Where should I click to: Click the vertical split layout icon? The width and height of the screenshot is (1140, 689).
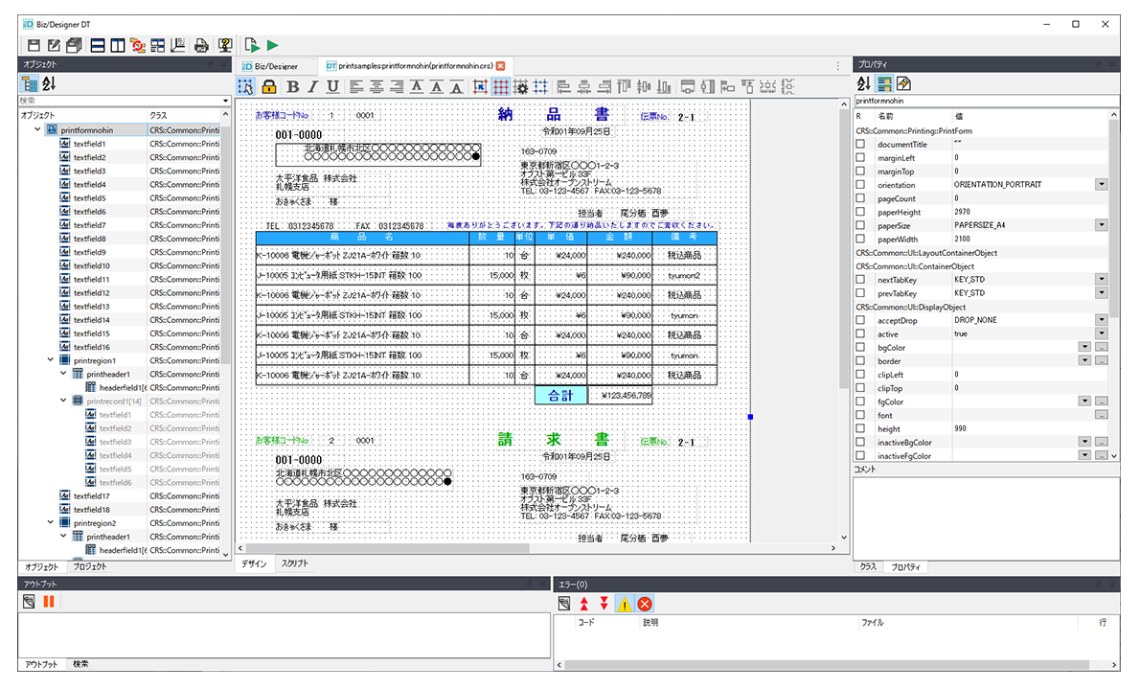point(118,45)
